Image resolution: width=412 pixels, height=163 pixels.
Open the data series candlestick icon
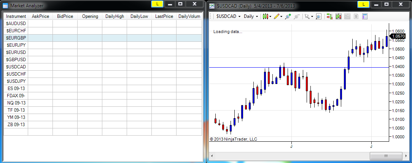339,16
